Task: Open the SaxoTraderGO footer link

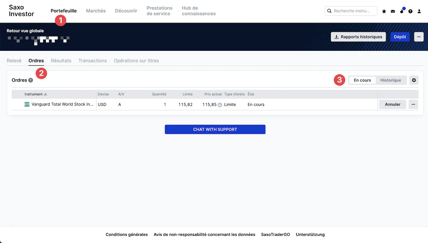Action: [x=275, y=234]
